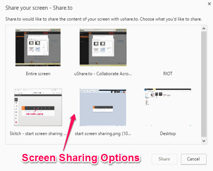Image resolution: width=213 pixels, height=171 pixels.
Task: Choose the Desktop window thumbnail
Action: [168, 107]
